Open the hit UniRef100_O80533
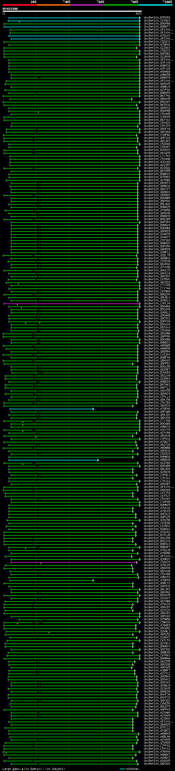The width and height of the screenshot is (175, 771). click(x=157, y=406)
